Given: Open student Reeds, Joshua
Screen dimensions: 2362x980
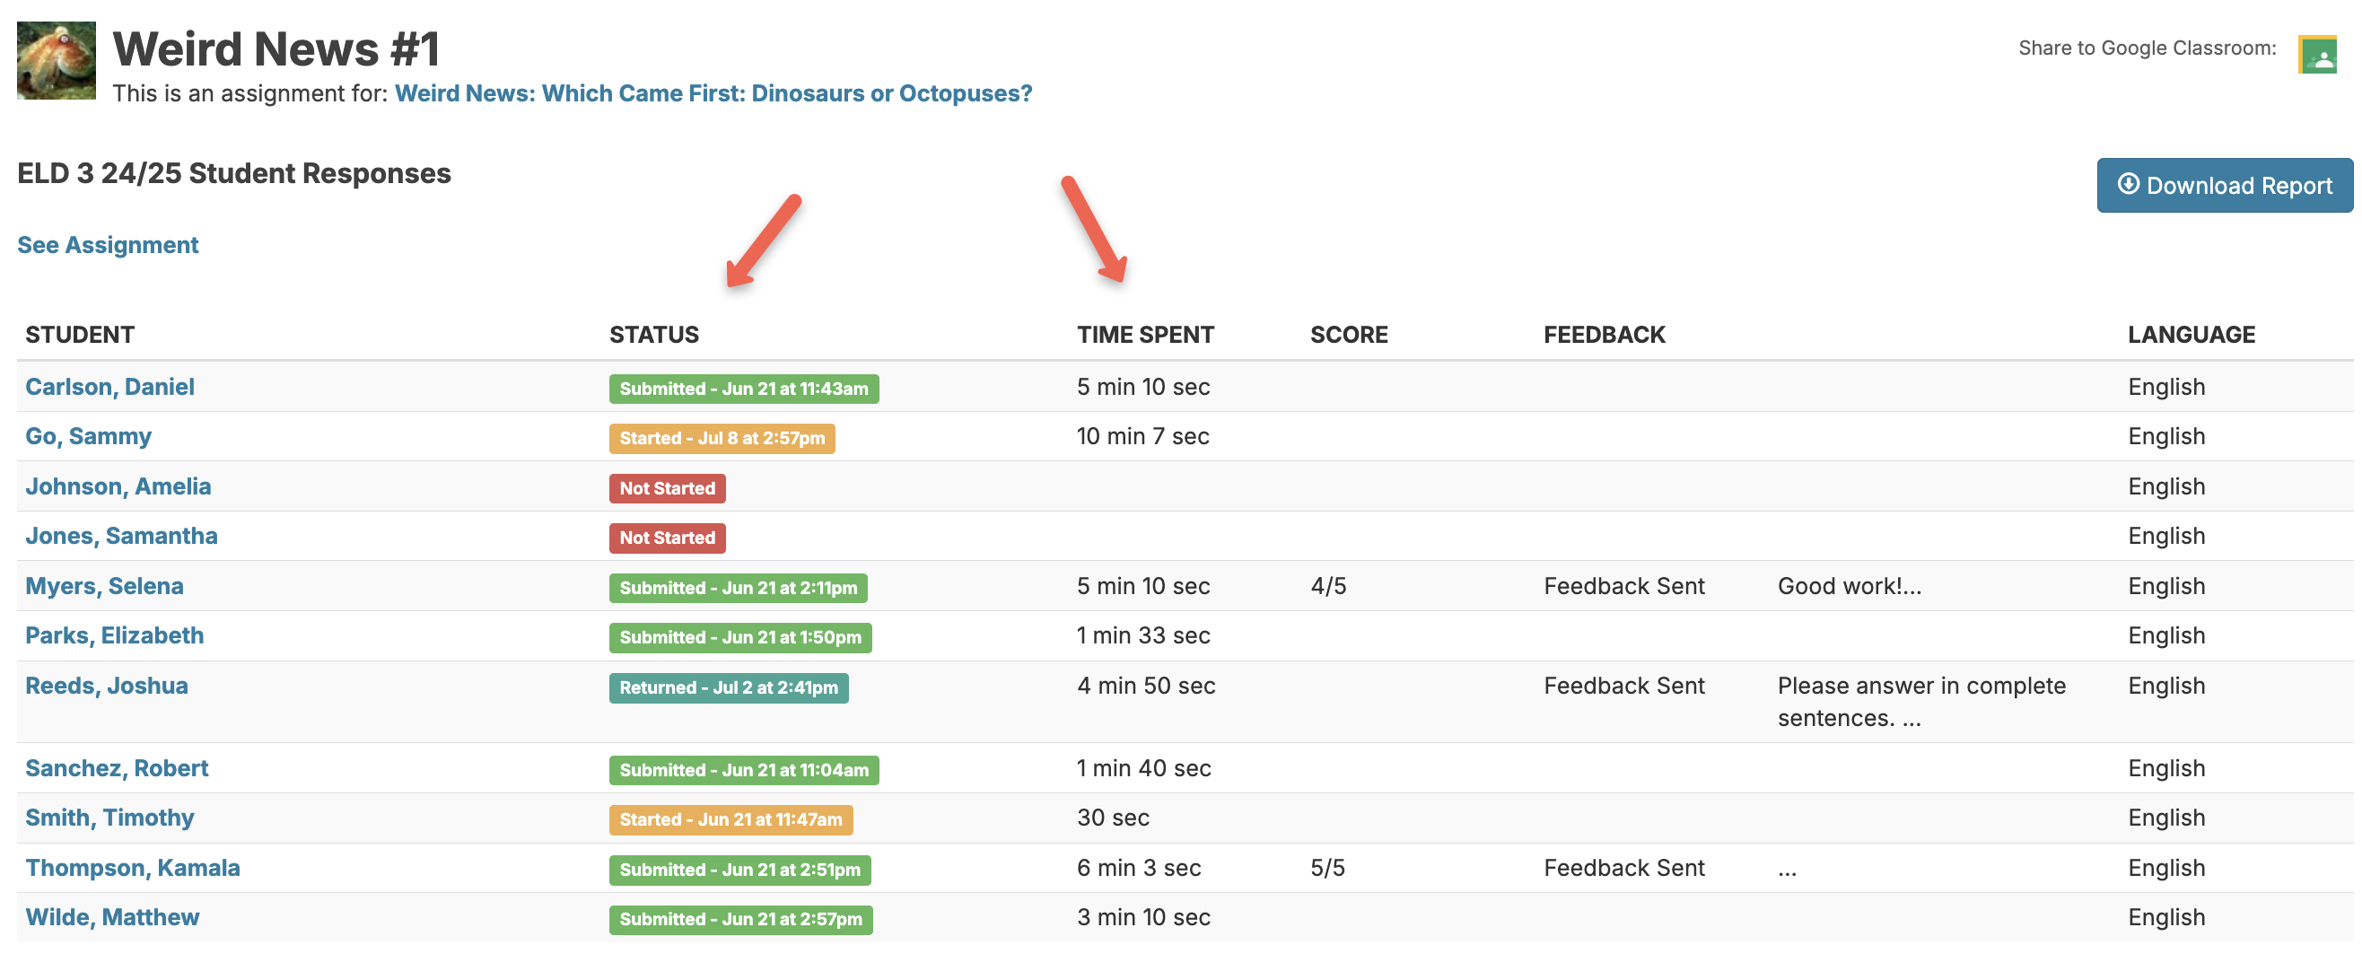Looking at the screenshot, I should [x=107, y=687].
